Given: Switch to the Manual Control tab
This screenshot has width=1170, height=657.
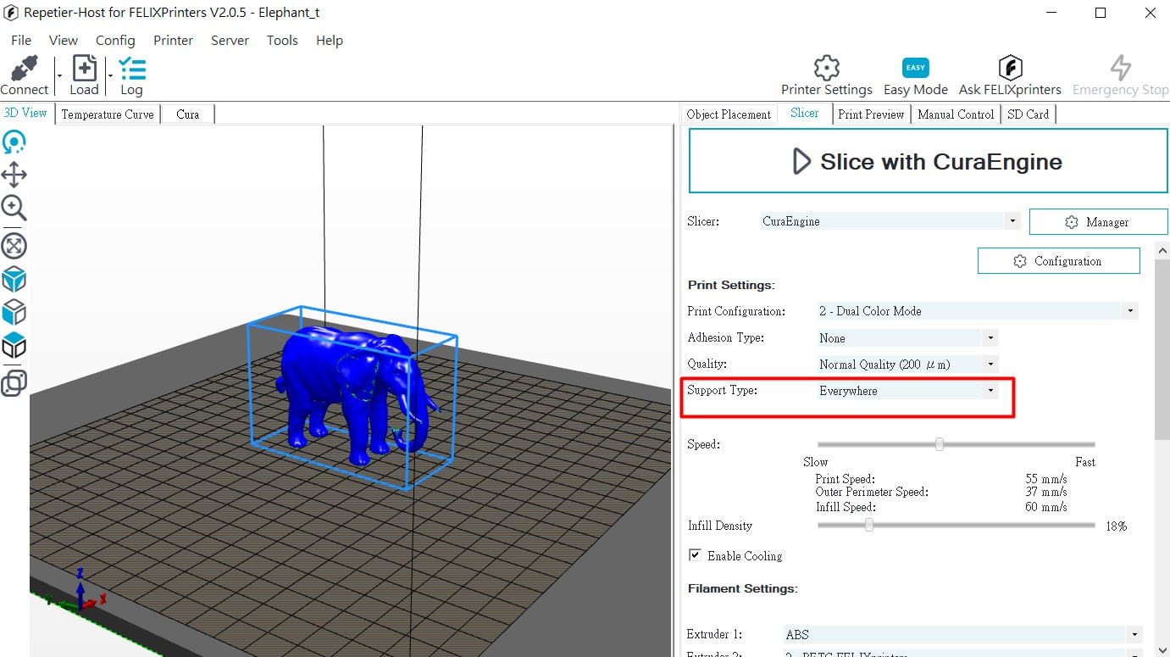Looking at the screenshot, I should click(x=956, y=114).
